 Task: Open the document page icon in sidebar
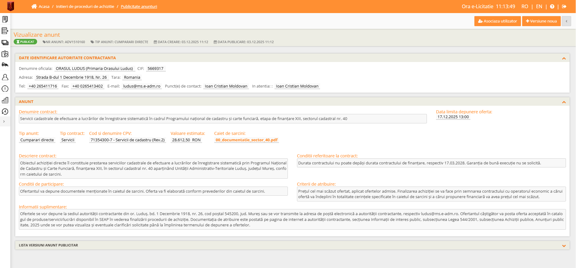click(x=5, y=19)
